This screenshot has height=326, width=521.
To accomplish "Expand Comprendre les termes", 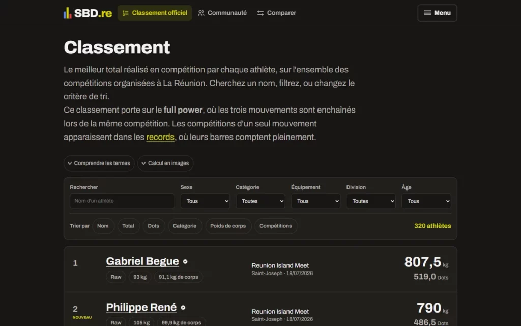I will pos(99,164).
